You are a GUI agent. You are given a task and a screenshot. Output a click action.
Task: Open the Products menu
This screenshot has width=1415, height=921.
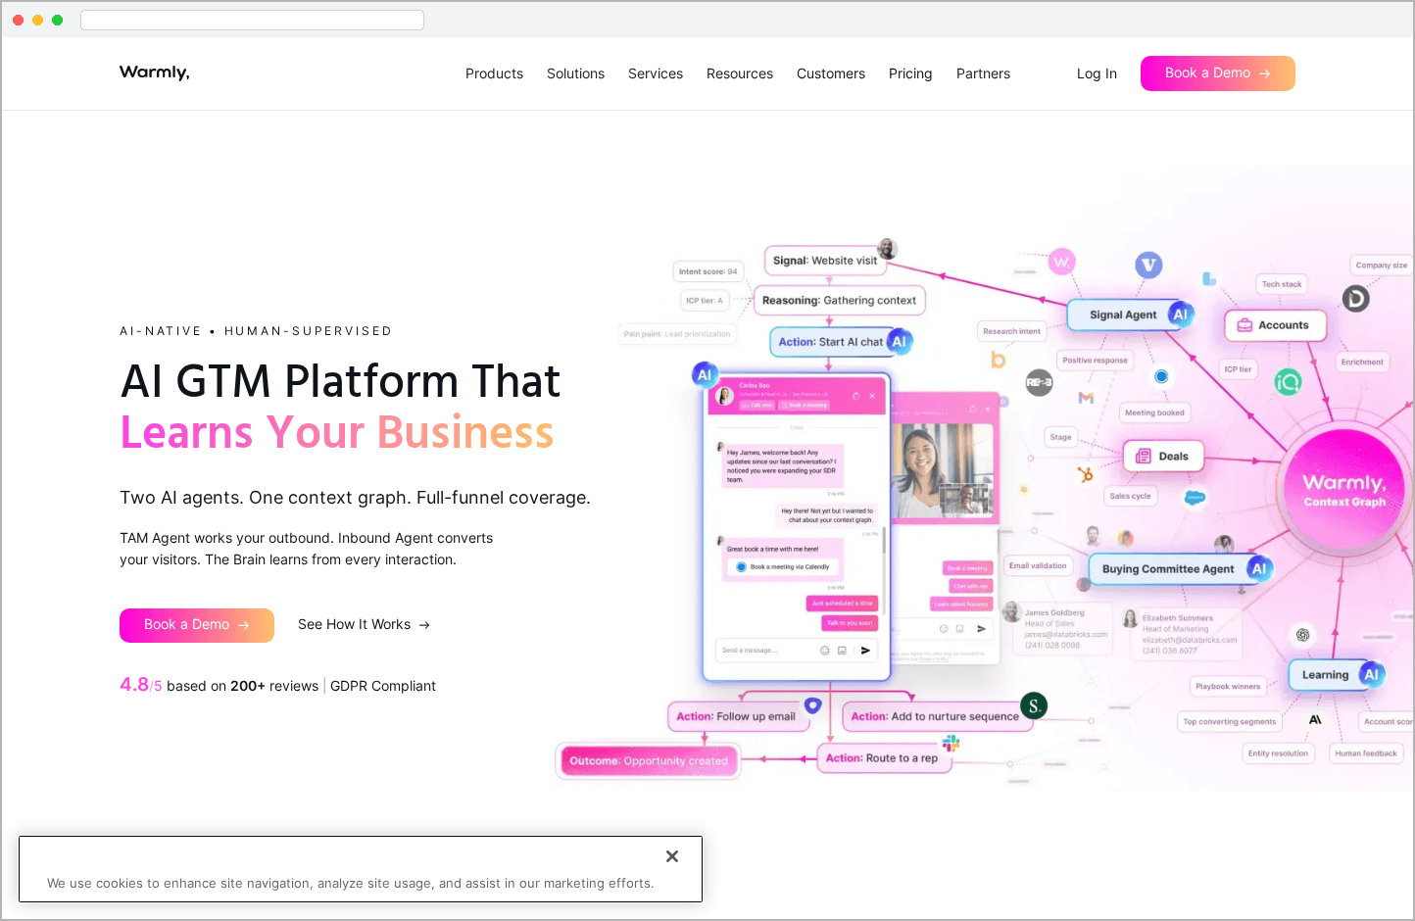point(494,73)
